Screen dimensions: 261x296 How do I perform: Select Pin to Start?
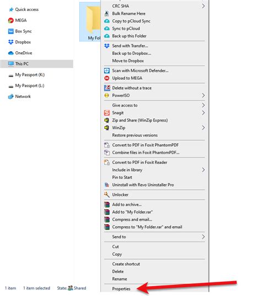click(122, 177)
